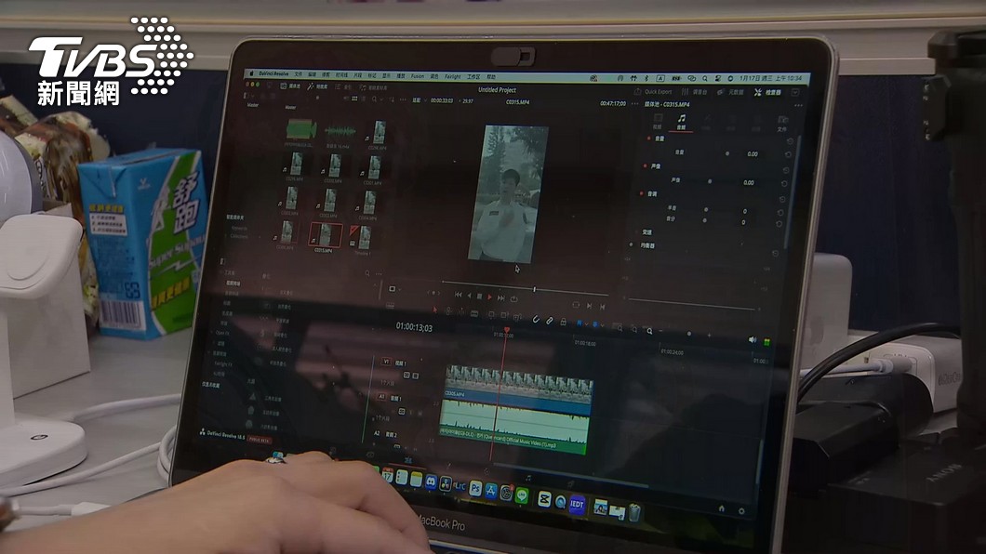Screen dimensions: 986x554
Task: Click the timeline zoom slider knob
Action: point(689,334)
